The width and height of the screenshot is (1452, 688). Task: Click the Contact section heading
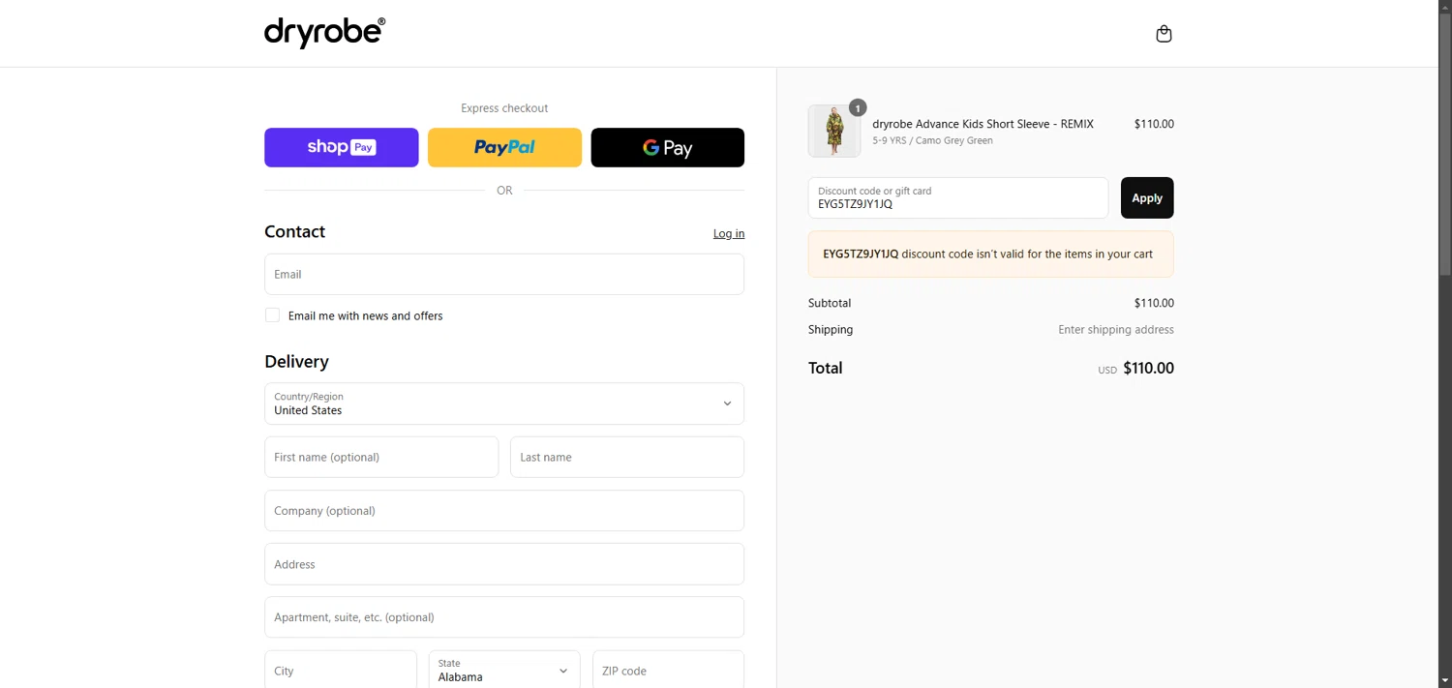pos(294,231)
